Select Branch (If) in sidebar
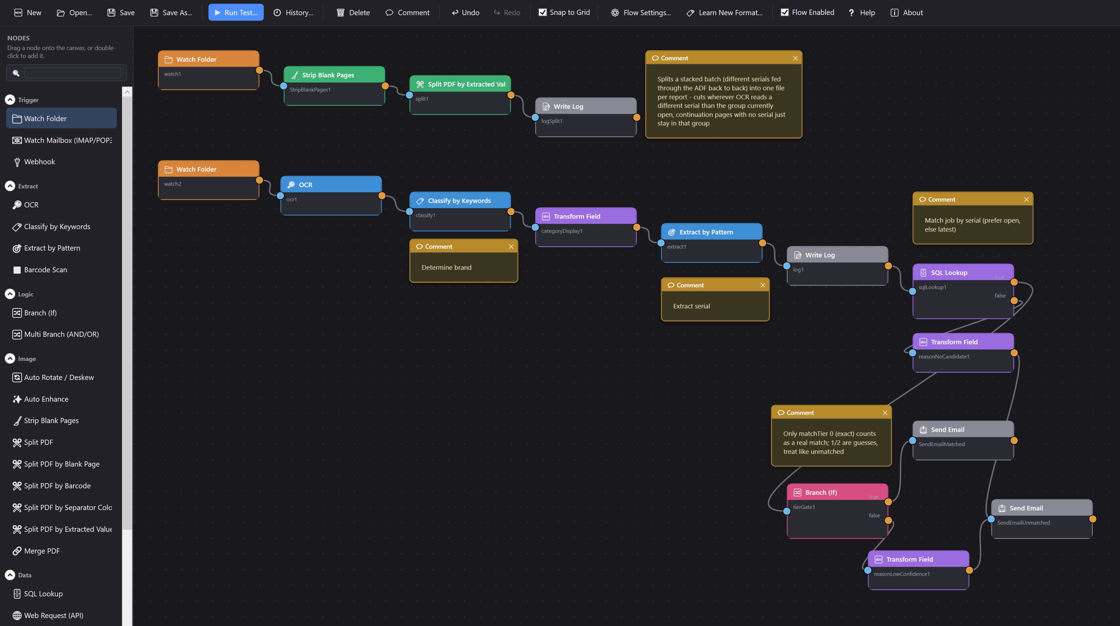 61,313
